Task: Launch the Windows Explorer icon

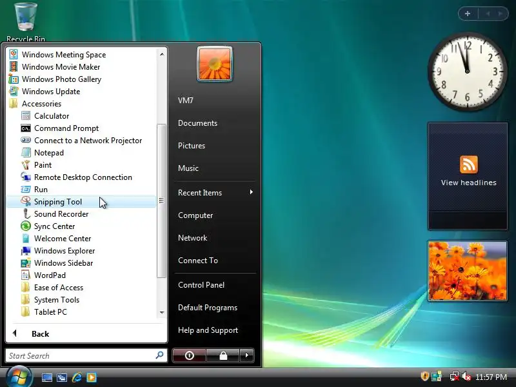Action: tap(26, 251)
